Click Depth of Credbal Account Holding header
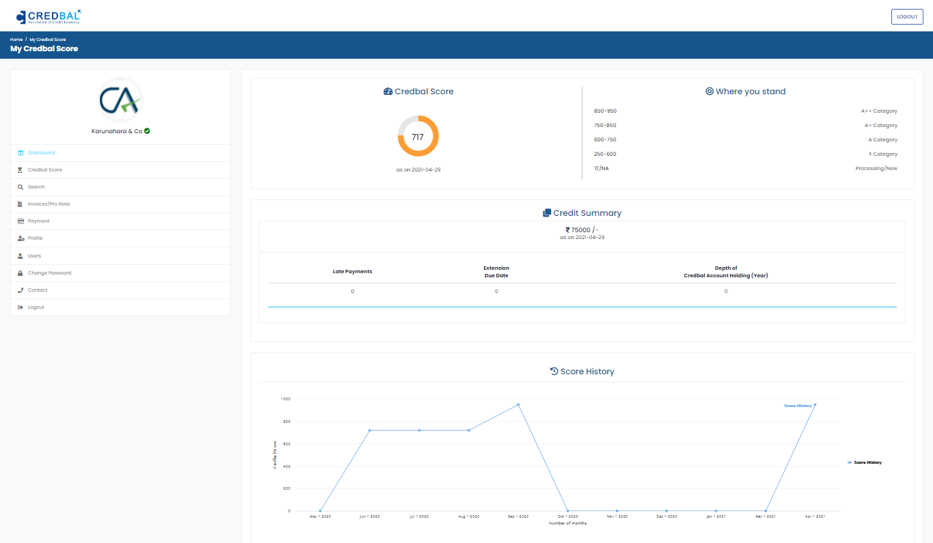933x543 pixels. point(726,272)
